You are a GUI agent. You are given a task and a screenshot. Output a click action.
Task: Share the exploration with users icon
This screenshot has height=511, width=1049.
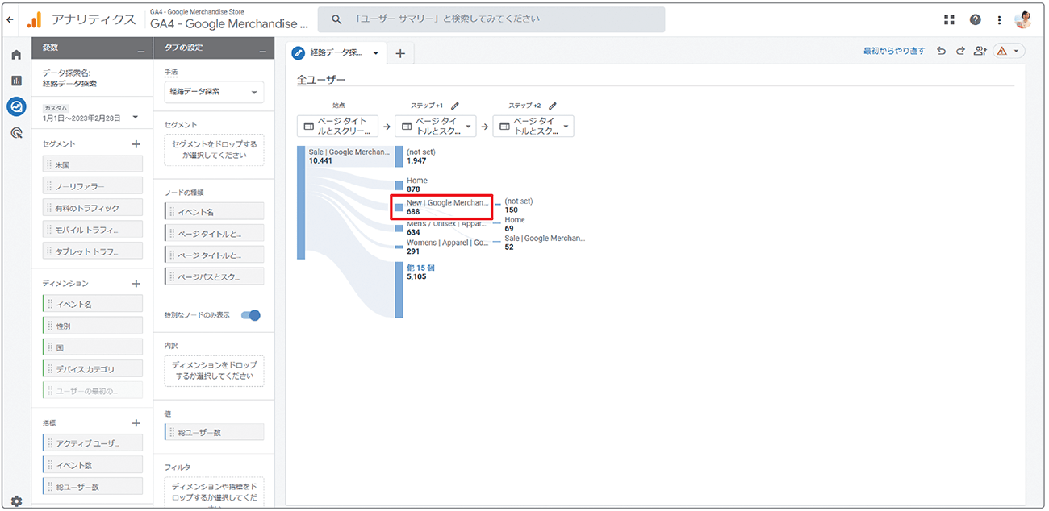pos(980,51)
